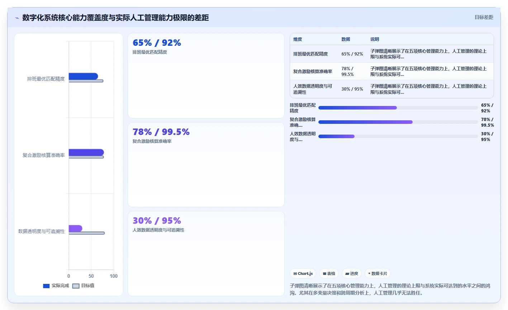Click the 进度 tag

[x=352, y=273]
